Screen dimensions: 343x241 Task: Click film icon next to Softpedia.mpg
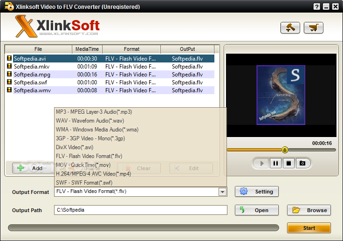pos(9,74)
